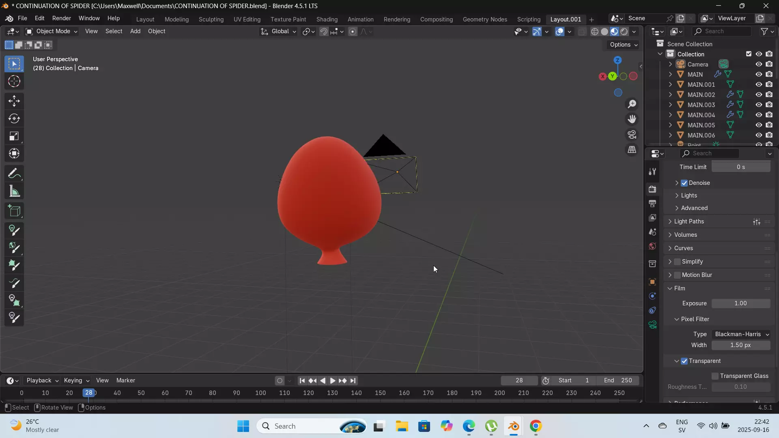The width and height of the screenshot is (779, 438).
Task: Activate the Transform tool
Action: tap(14, 153)
